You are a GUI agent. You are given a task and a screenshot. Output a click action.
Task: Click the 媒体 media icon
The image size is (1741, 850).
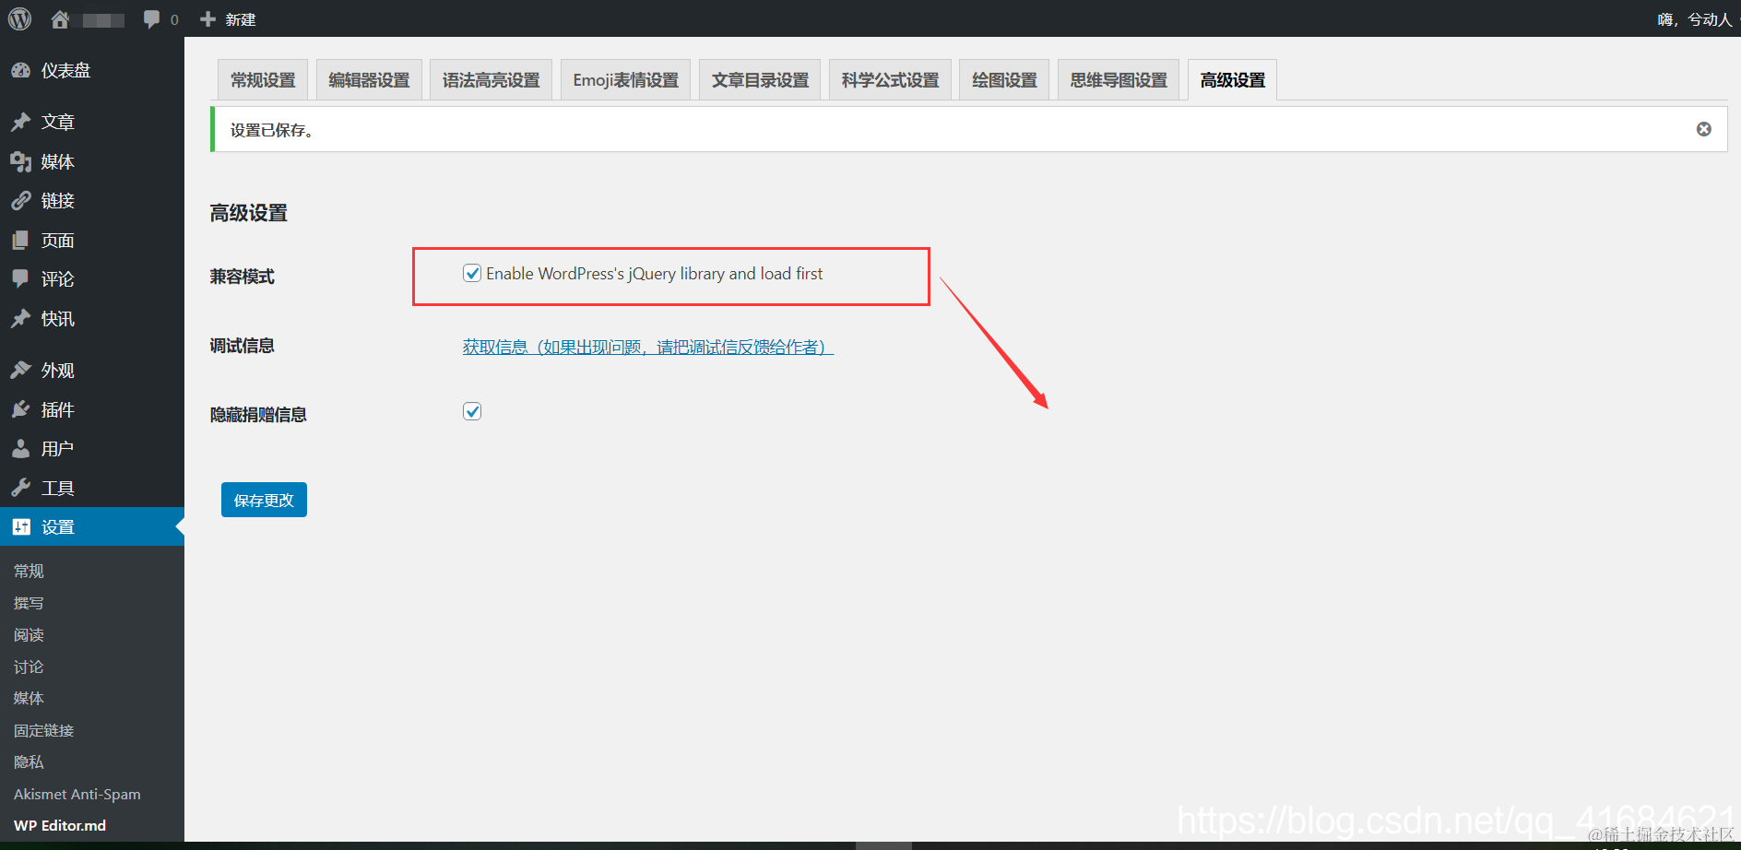(x=21, y=162)
